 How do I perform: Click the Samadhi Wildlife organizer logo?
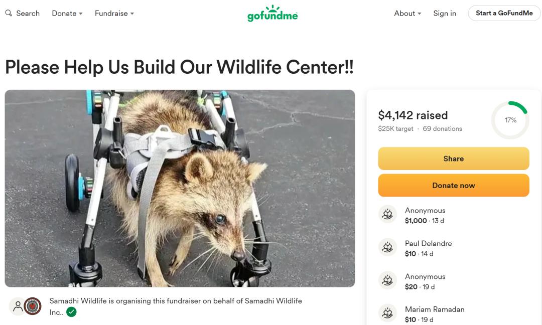pos(33,306)
